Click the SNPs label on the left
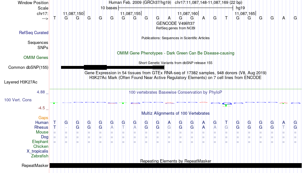302x173 pixels. [43, 47]
